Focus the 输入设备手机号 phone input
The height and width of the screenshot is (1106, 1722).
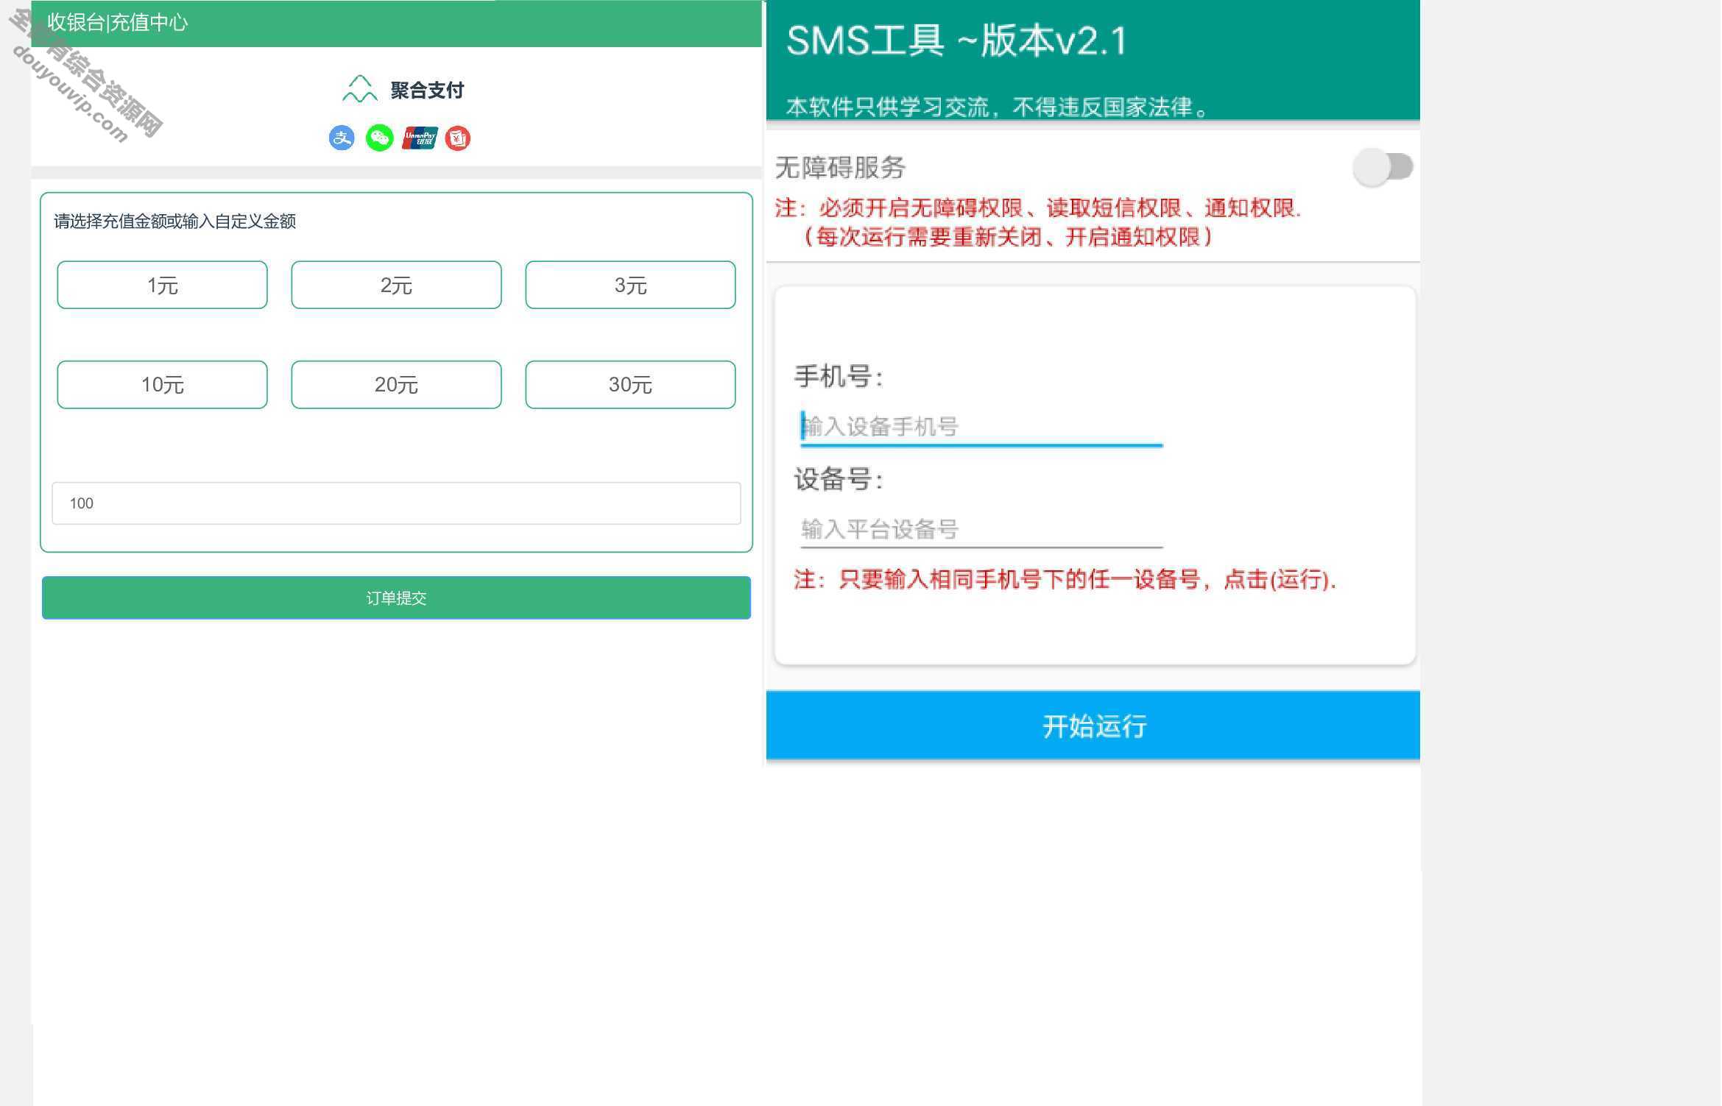coord(981,427)
